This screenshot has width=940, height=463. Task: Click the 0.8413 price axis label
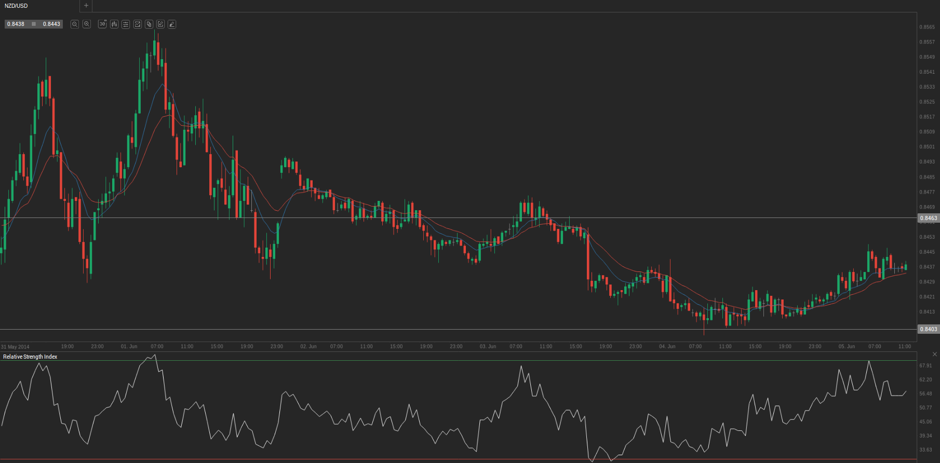927,312
